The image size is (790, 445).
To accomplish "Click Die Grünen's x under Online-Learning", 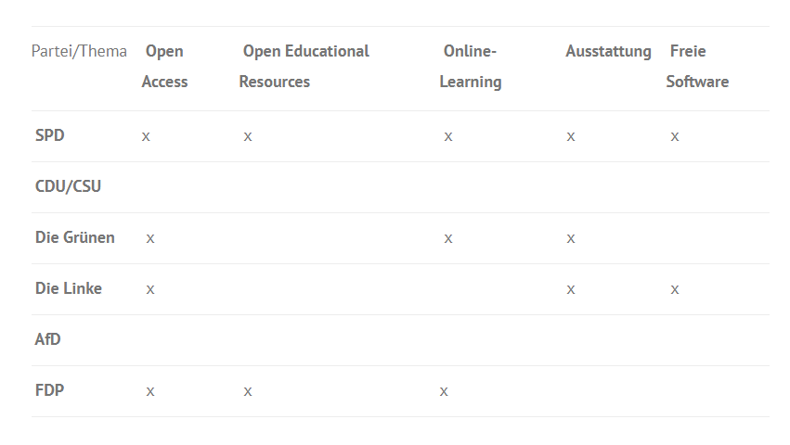I will 448,238.
